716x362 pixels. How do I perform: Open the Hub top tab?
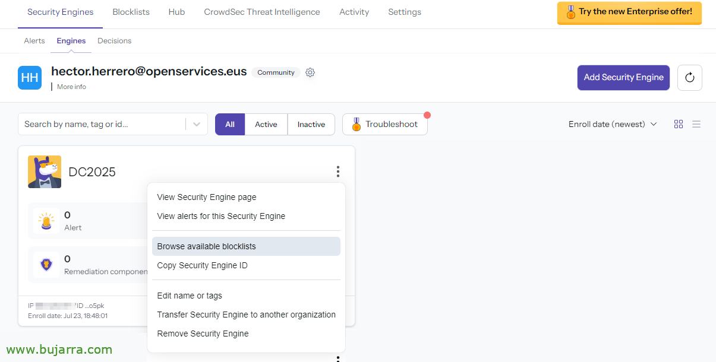176,12
